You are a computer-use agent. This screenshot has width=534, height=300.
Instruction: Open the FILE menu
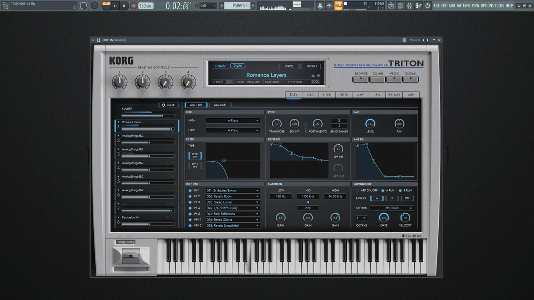point(437,6)
